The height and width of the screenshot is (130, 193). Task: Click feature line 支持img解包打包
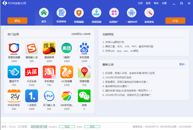[113, 42]
